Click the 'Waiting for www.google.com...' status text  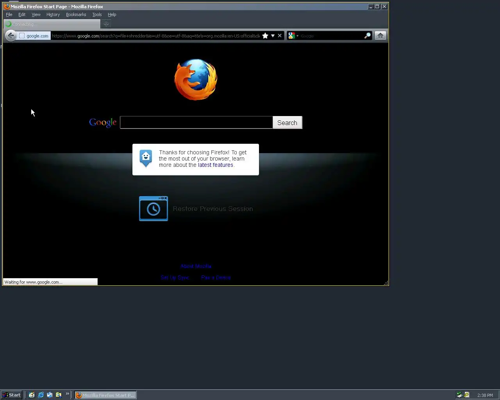[x=33, y=282]
